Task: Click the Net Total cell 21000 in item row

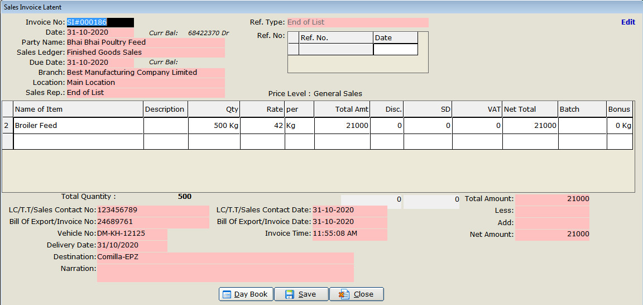Action: [530, 126]
